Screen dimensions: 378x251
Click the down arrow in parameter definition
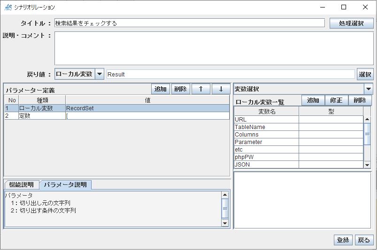[221, 89]
